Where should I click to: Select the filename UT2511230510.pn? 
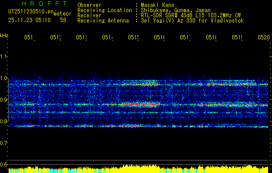point(31,11)
